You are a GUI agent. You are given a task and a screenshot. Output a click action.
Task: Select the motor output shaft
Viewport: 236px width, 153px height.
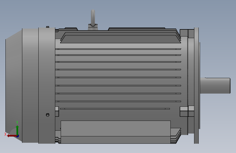[215, 85]
